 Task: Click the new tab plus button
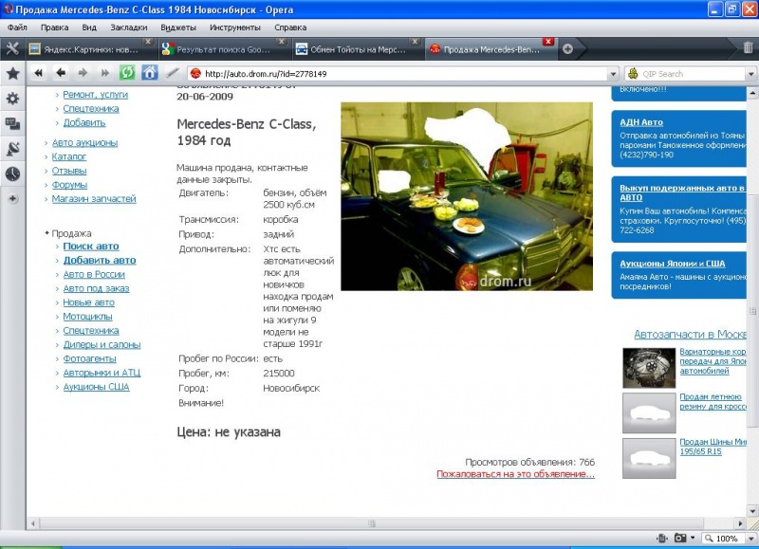(567, 48)
